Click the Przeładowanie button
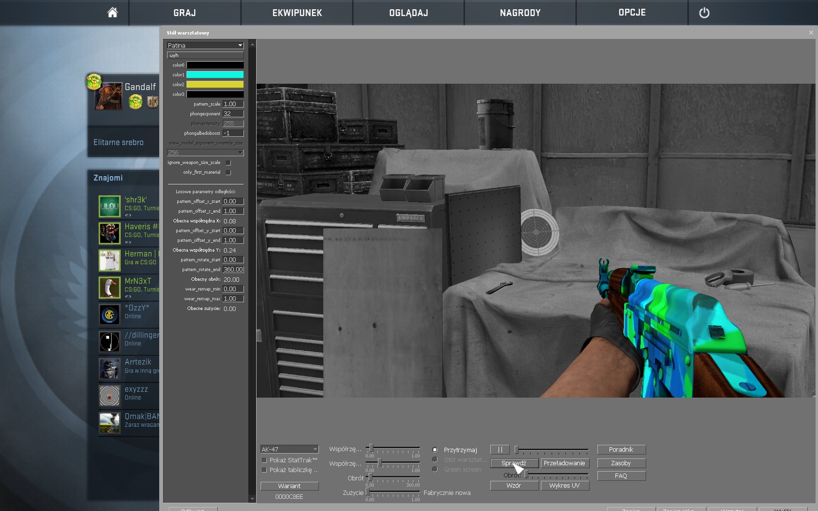 pyautogui.click(x=565, y=463)
